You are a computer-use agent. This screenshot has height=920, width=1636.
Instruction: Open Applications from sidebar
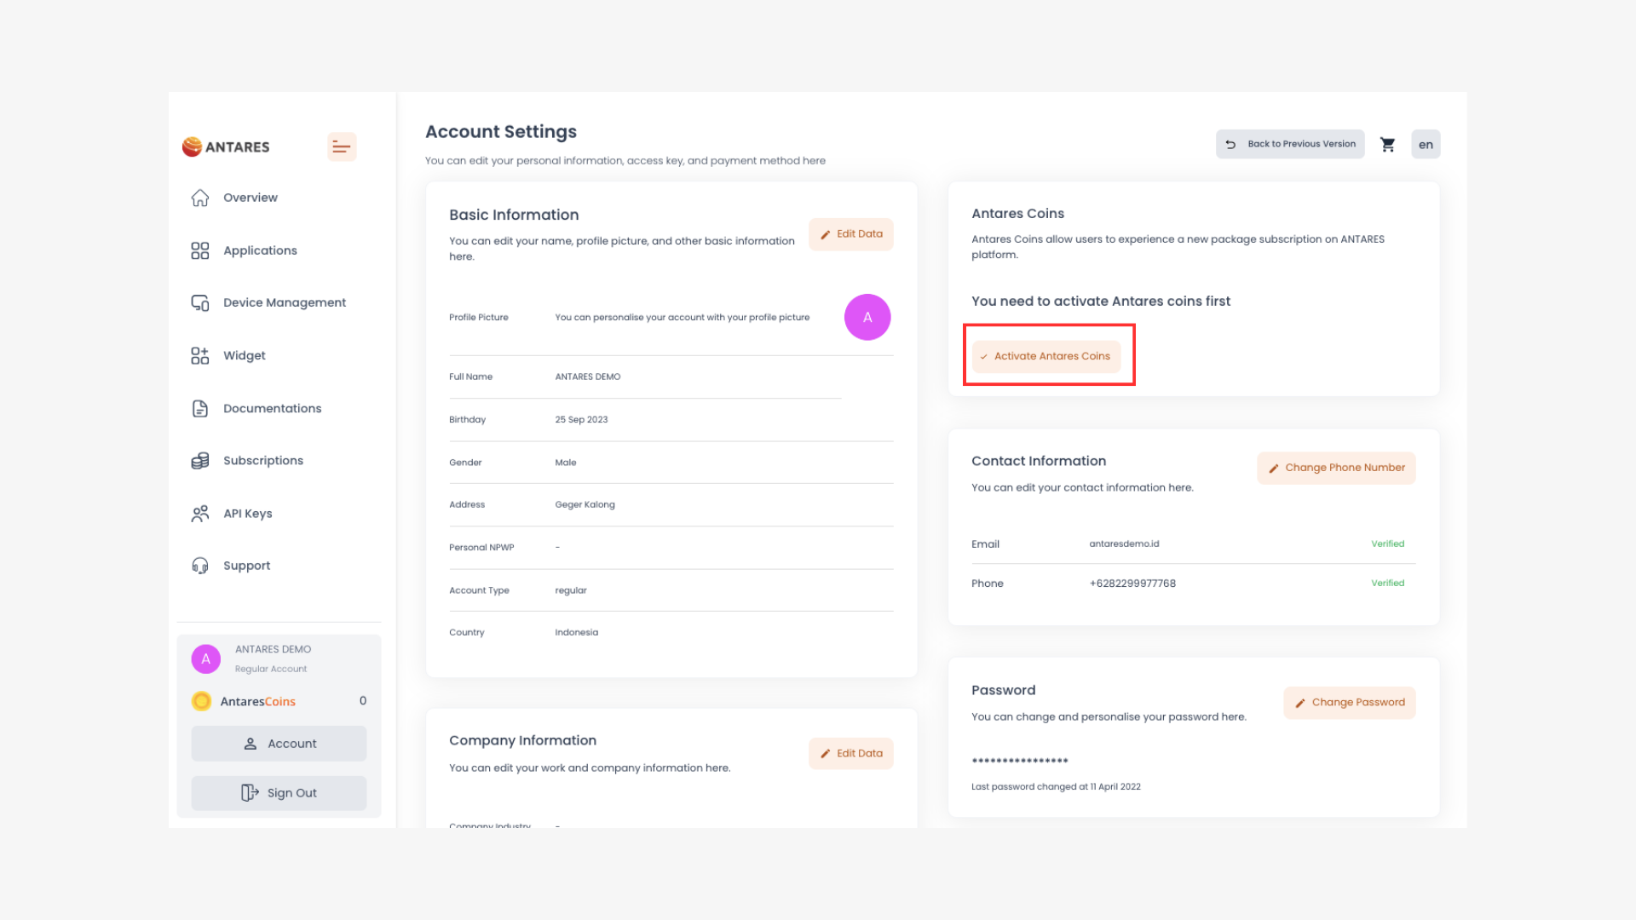click(260, 250)
